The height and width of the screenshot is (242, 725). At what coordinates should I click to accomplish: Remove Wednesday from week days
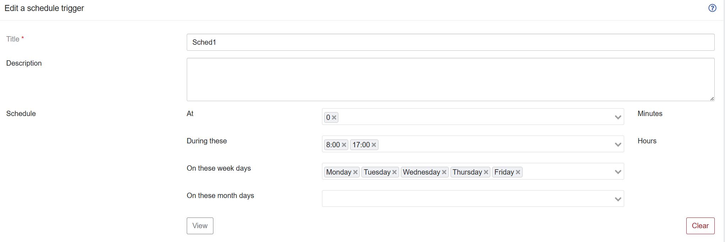[x=444, y=172]
